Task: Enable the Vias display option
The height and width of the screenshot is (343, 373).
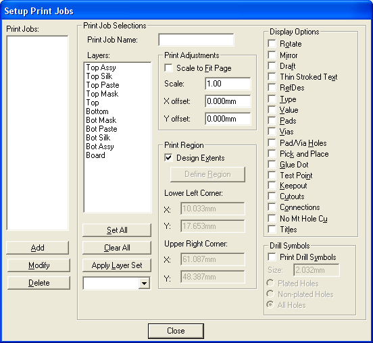Action: (272, 131)
